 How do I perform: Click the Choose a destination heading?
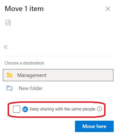coord(24,63)
